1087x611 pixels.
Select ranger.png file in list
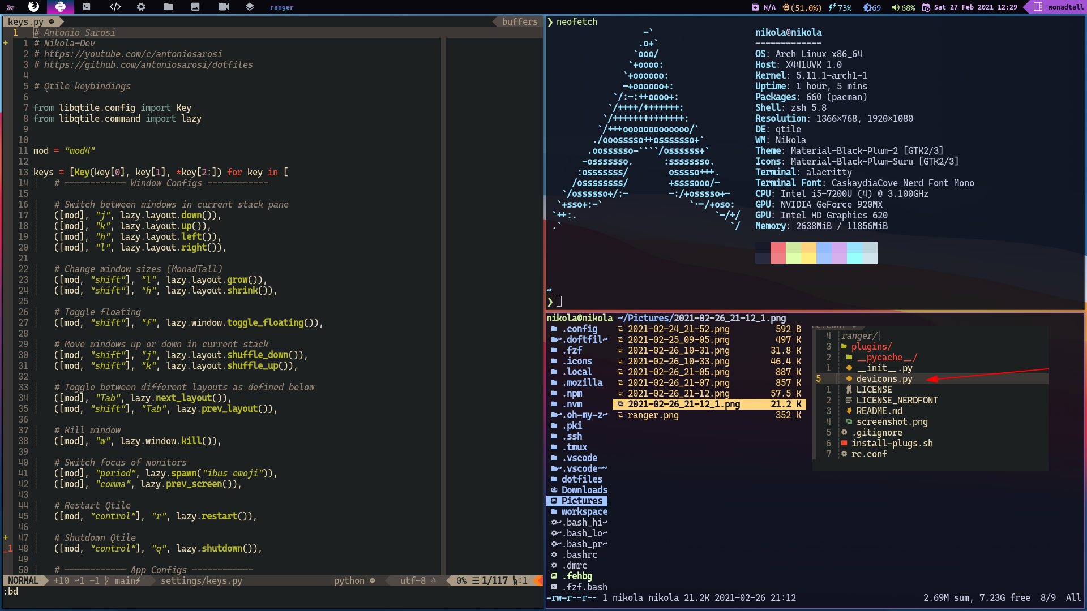point(653,415)
